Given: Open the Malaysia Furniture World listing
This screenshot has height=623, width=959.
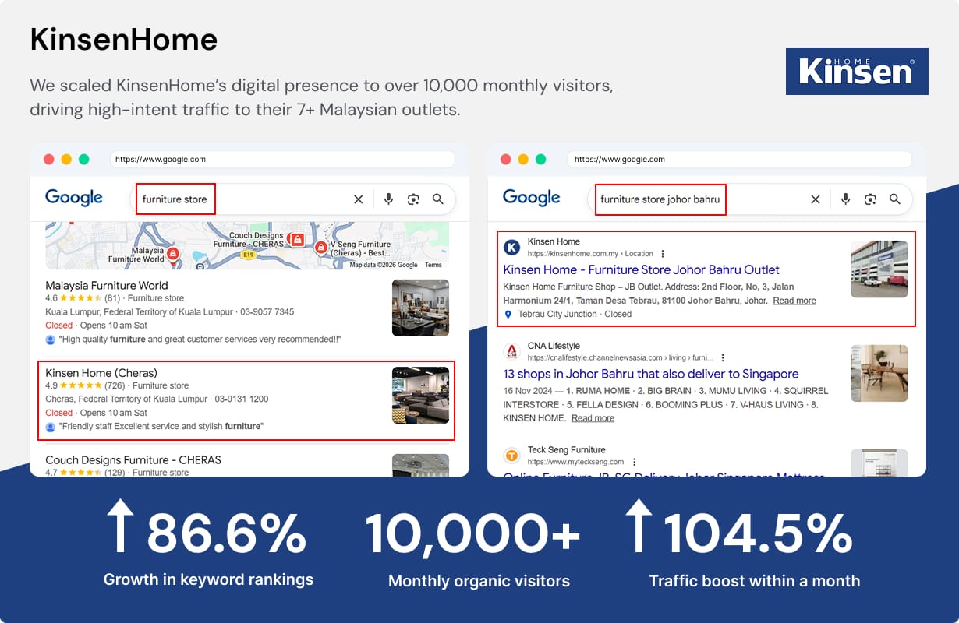Looking at the screenshot, I should tap(107, 286).
